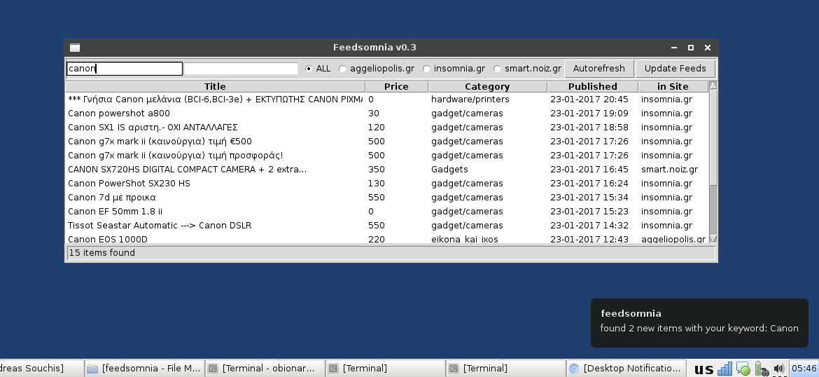The height and width of the screenshot is (377, 819).
Task: Select the 'Canon powershot a800' row
Action: (x=387, y=114)
